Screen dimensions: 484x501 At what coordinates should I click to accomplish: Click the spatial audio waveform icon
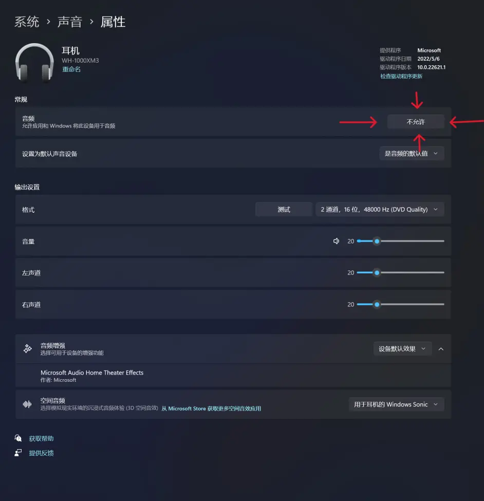pyautogui.click(x=27, y=404)
